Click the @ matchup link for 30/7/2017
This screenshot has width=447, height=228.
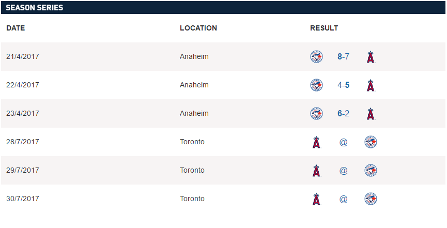[x=343, y=199]
